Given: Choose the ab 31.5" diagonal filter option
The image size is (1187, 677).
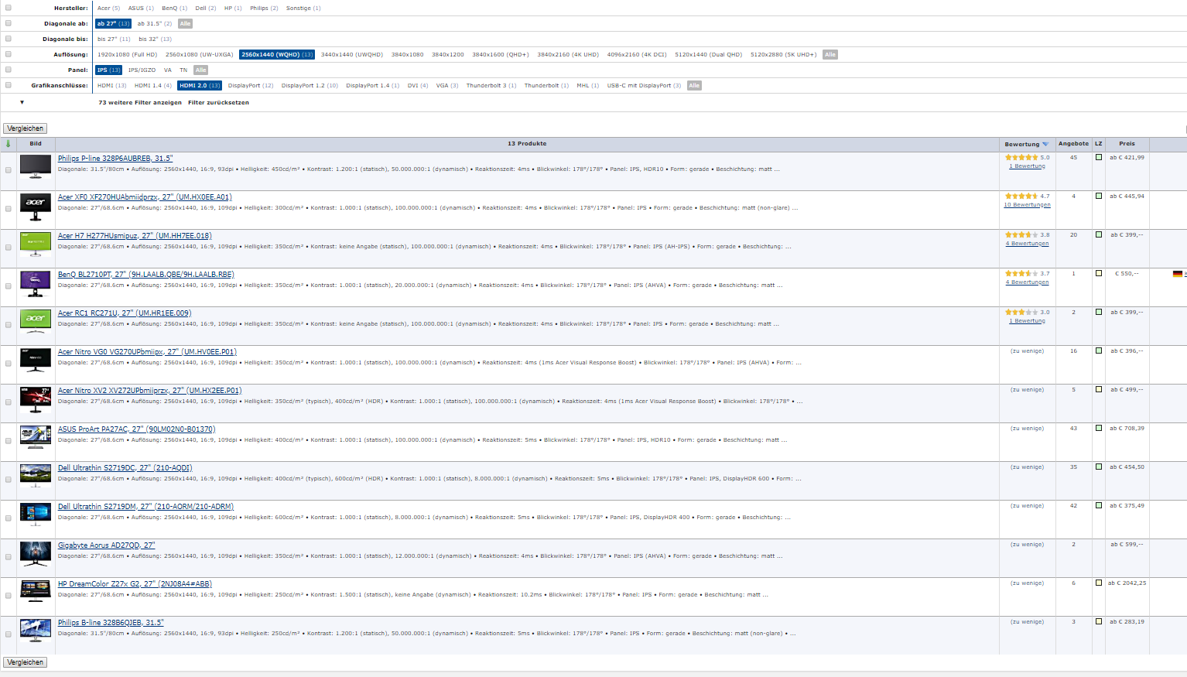Looking at the screenshot, I should [x=155, y=24].
